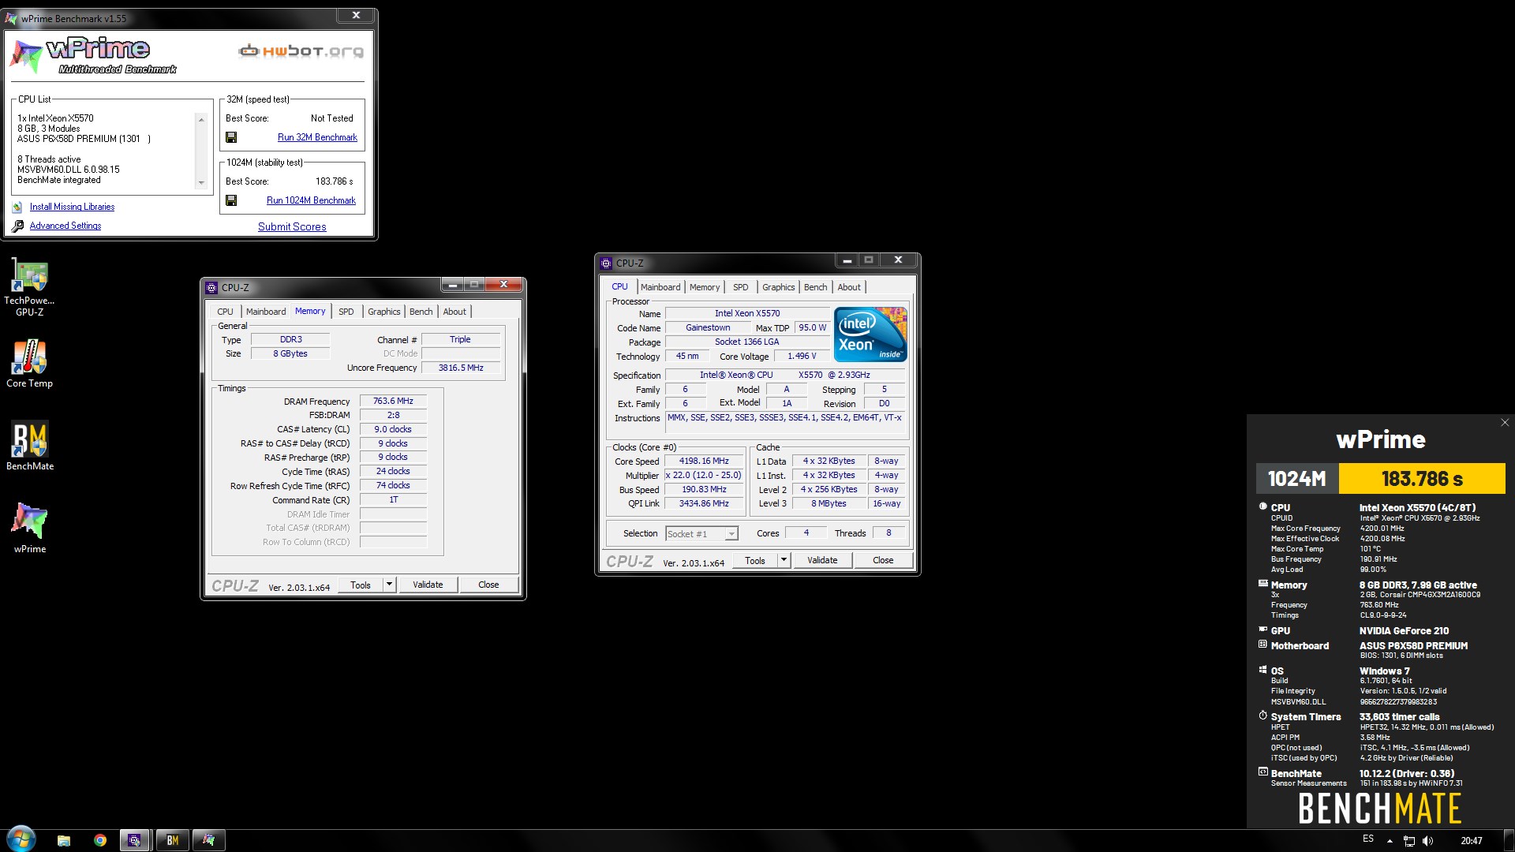The height and width of the screenshot is (852, 1515).
Task: Open Chrome from the taskbar
Action: click(100, 840)
